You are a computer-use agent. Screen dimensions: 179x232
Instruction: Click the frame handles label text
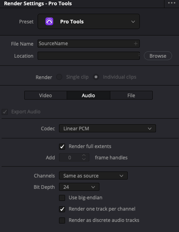point(111,158)
